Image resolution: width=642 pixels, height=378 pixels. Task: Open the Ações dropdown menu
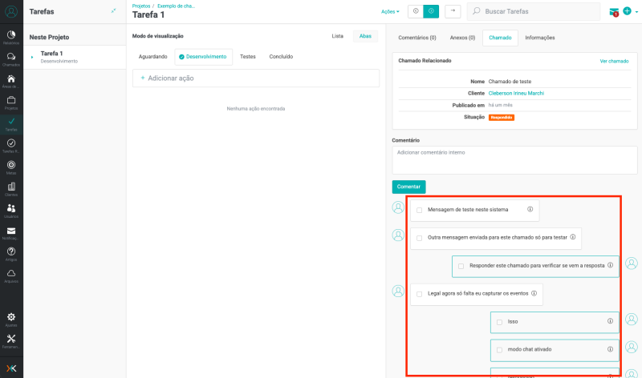click(390, 12)
